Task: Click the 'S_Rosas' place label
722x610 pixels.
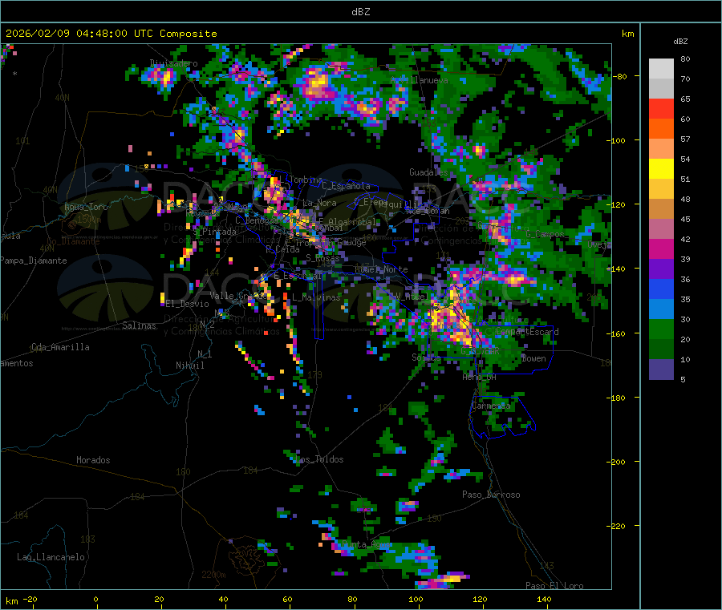Action: [x=322, y=258]
